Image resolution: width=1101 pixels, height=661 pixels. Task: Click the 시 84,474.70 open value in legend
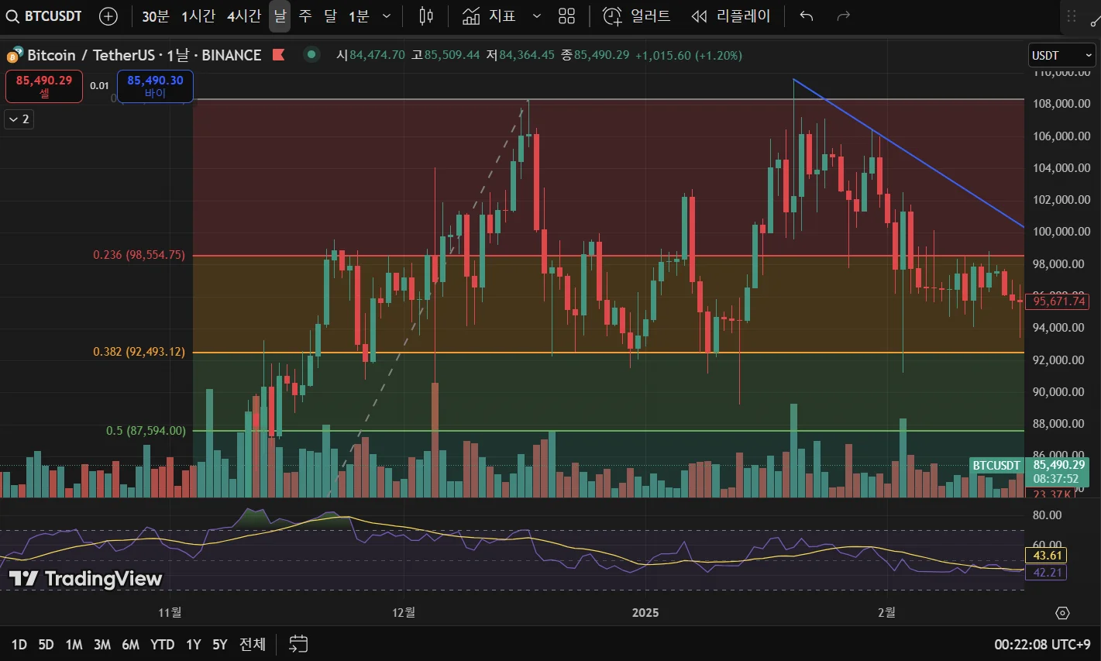click(x=370, y=55)
